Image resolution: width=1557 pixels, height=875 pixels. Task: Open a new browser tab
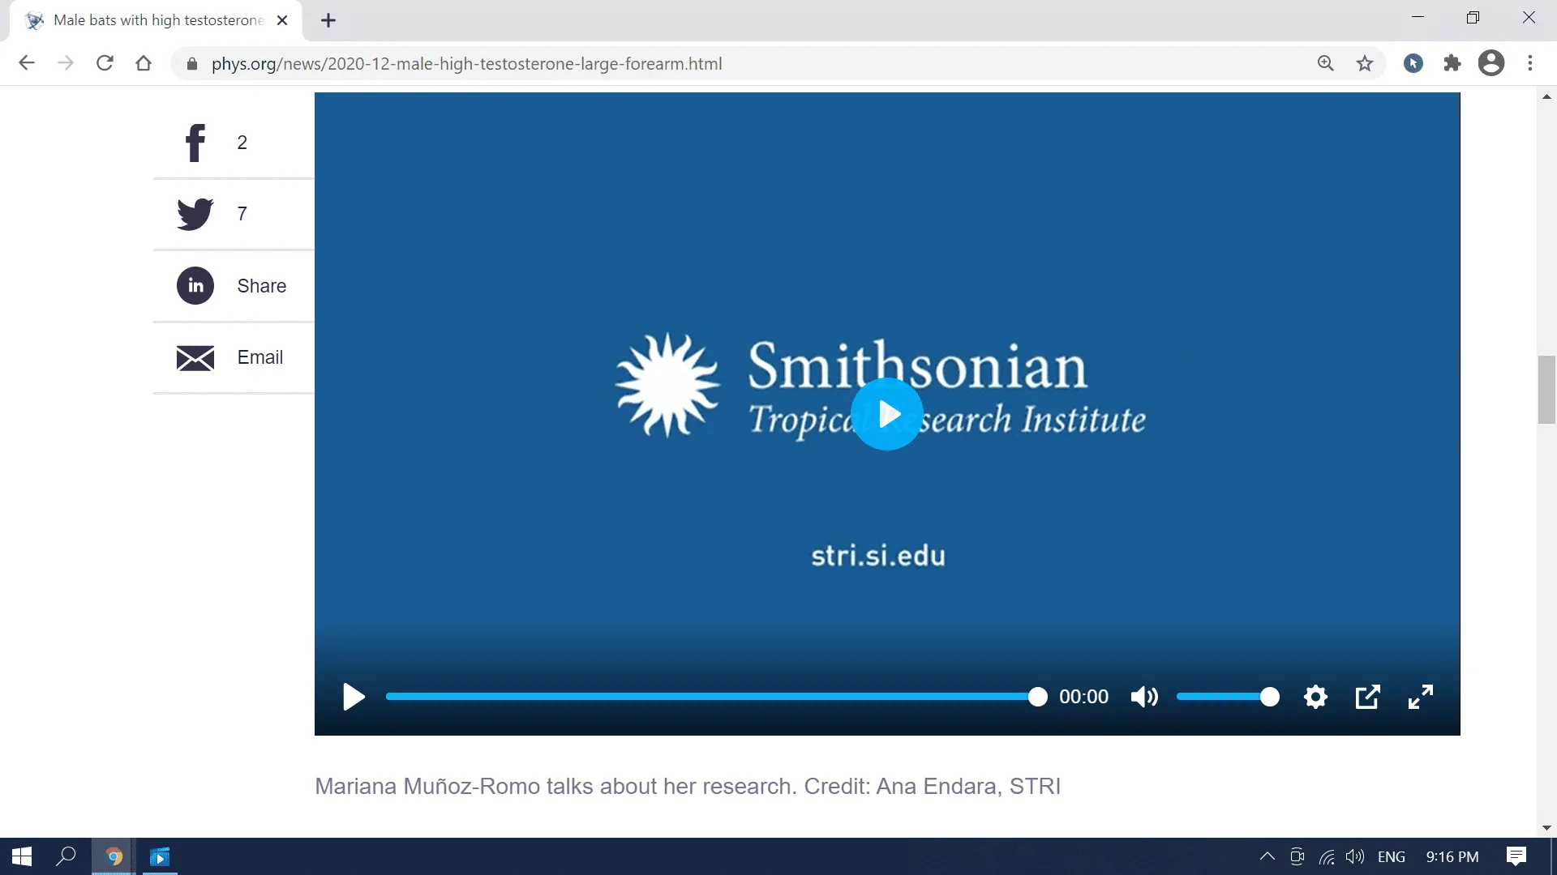coord(328,20)
